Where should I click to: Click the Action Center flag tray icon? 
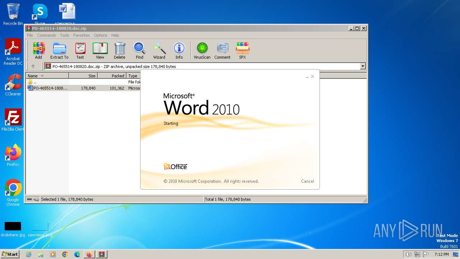[x=425, y=254]
